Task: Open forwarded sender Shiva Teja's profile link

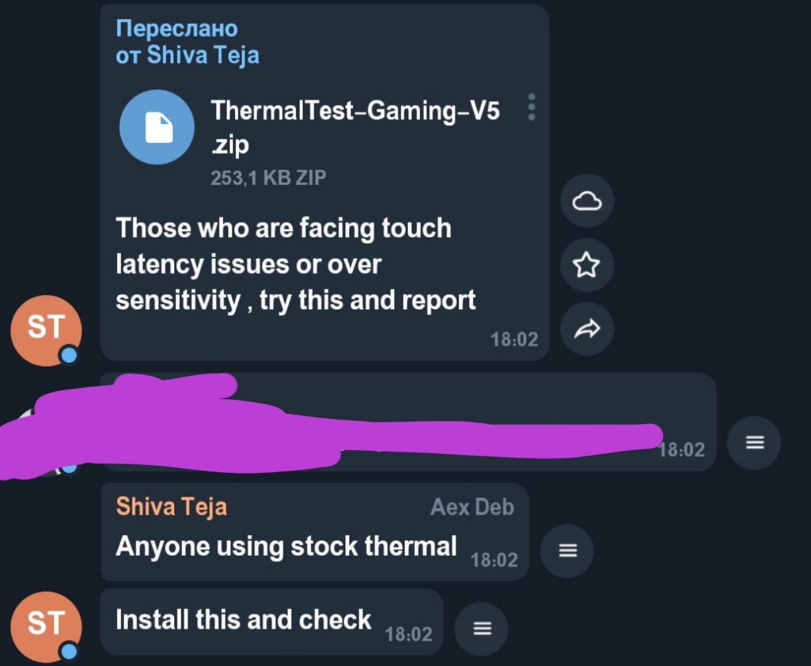Action: 203,55
